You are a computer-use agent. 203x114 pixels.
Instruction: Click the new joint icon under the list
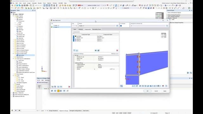[x=53, y=87]
